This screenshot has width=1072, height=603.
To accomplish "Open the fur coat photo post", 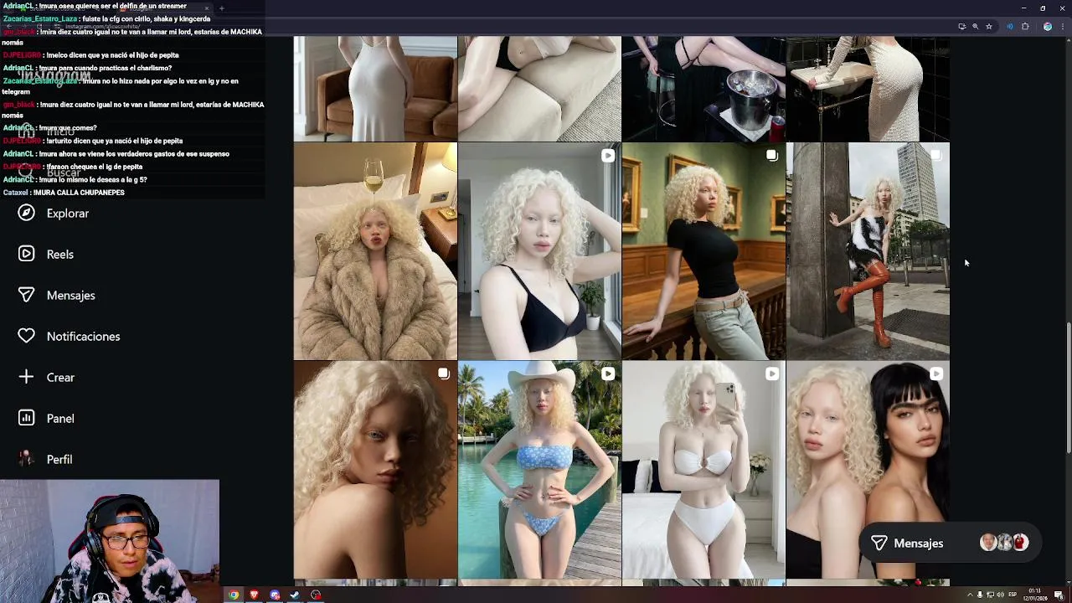I will click(x=375, y=251).
